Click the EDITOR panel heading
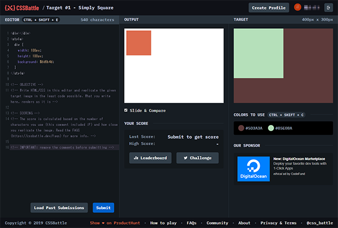 12,20
